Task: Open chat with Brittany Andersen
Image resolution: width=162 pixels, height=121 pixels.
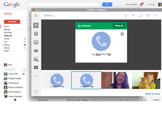Action: click(16, 87)
